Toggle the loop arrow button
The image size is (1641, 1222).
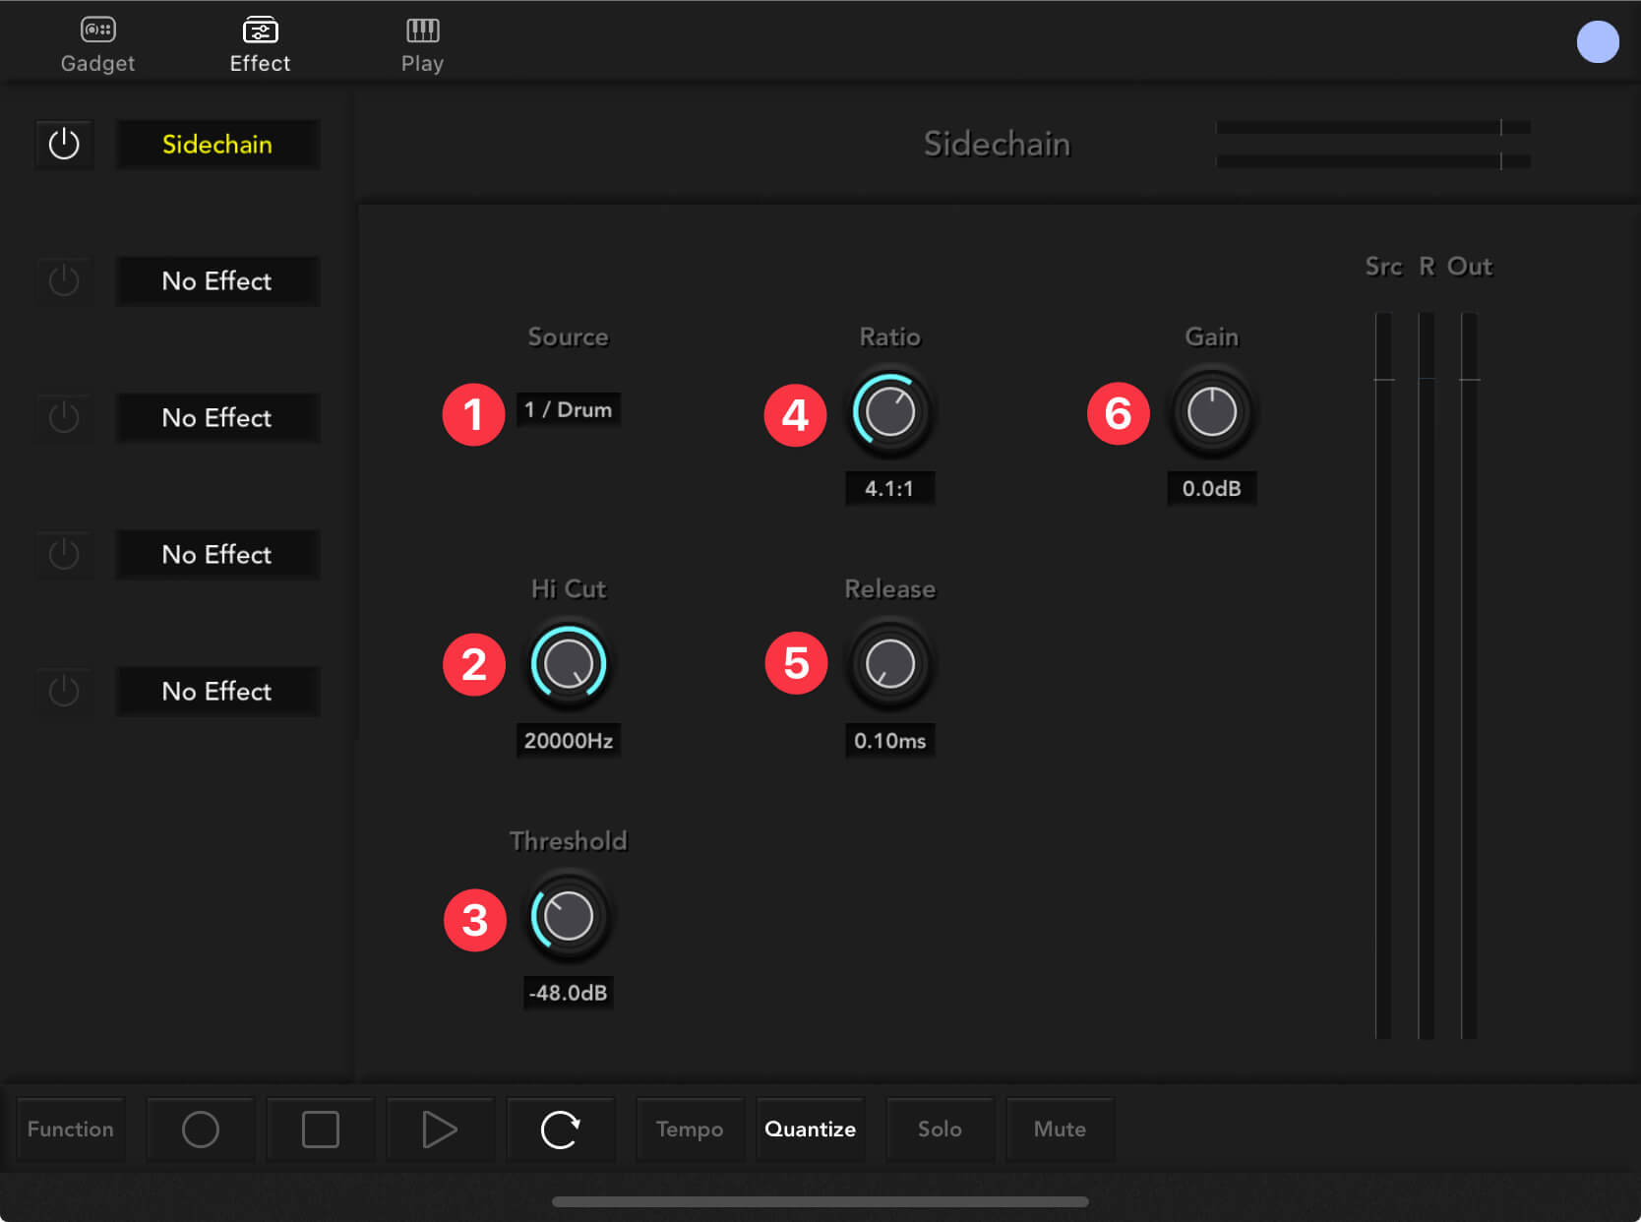point(561,1130)
